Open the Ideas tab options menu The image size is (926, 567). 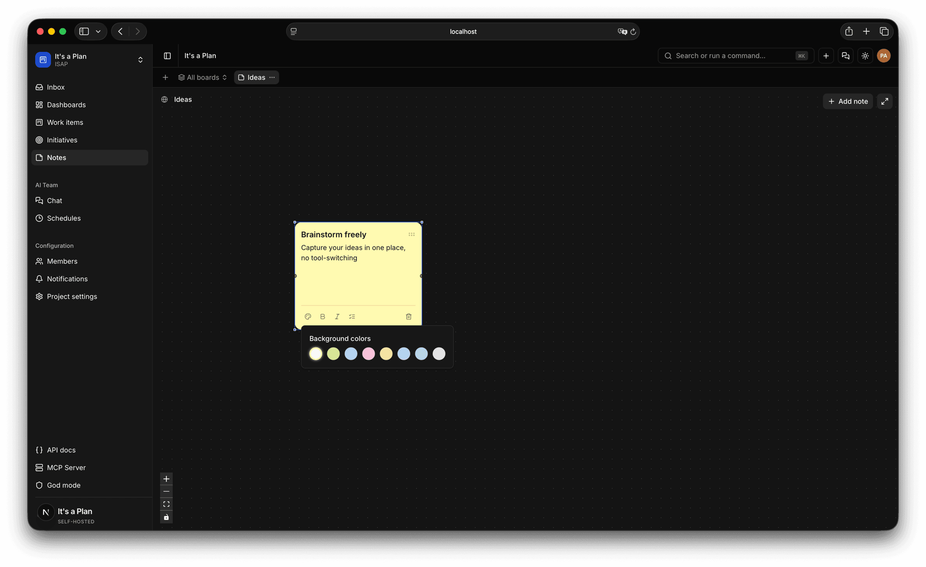[272, 77]
